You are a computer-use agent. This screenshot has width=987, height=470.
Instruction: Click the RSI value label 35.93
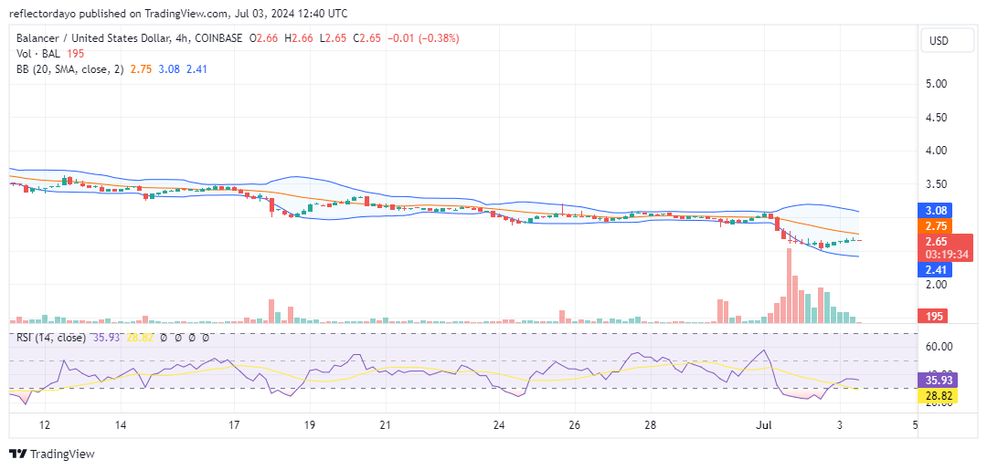click(939, 381)
